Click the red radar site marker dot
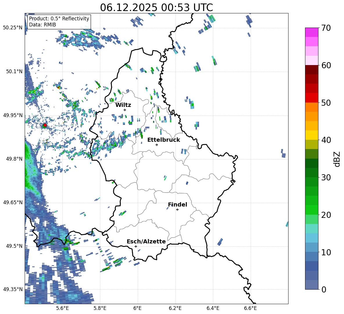 tap(45, 125)
